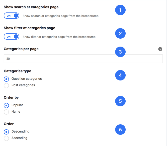Choose Name under Order by
The height and width of the screenshot is (146, 167).
point(6,112)
